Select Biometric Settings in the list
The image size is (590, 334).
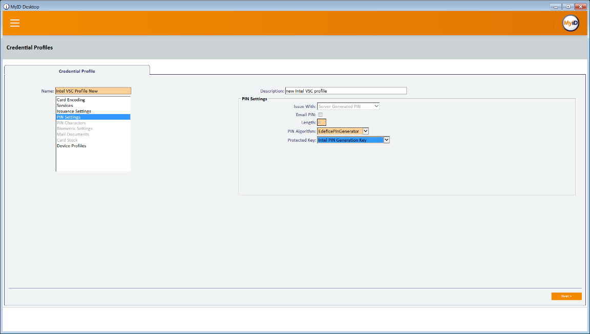point(93,128)
